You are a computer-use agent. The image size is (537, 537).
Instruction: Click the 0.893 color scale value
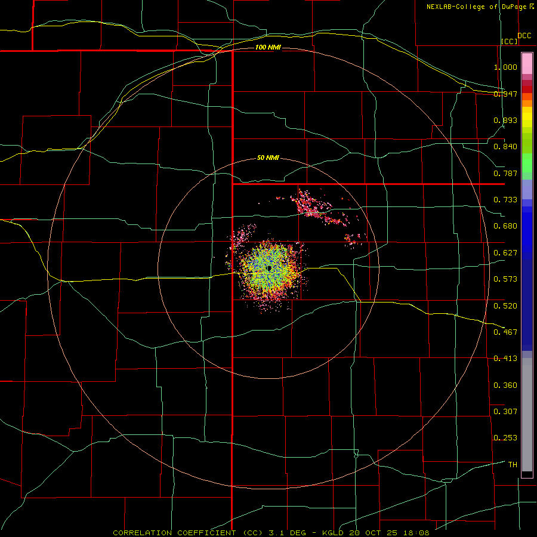(x=505, y=120)
